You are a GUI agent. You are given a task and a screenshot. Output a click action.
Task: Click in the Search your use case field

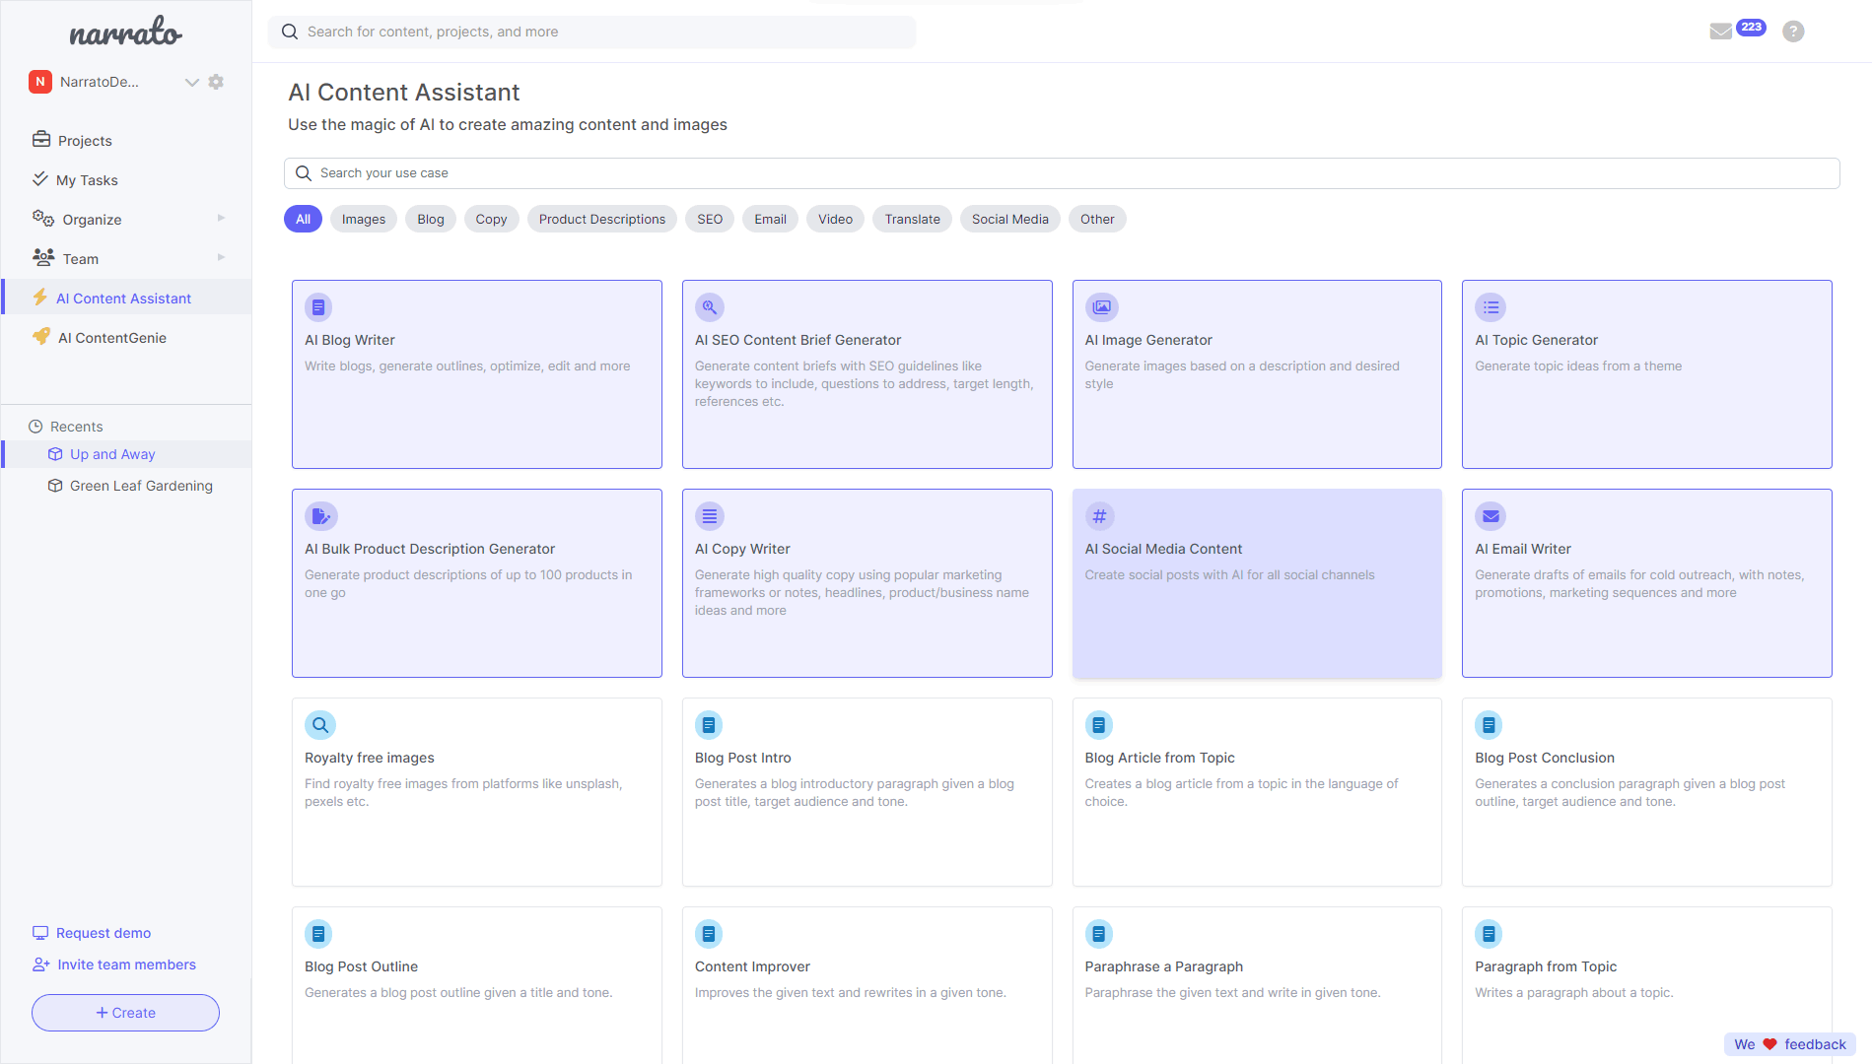tap(690, 172)
